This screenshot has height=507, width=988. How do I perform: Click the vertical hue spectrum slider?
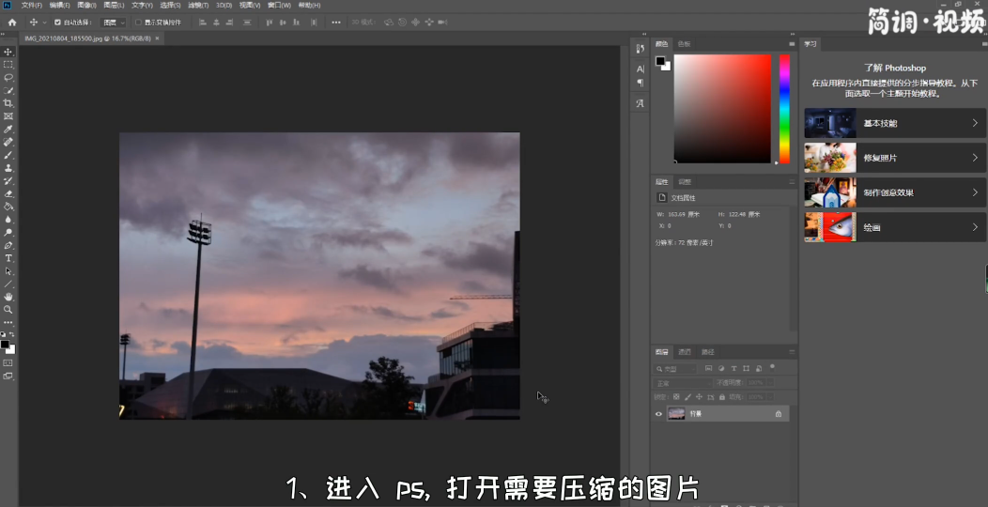[784, 108]
